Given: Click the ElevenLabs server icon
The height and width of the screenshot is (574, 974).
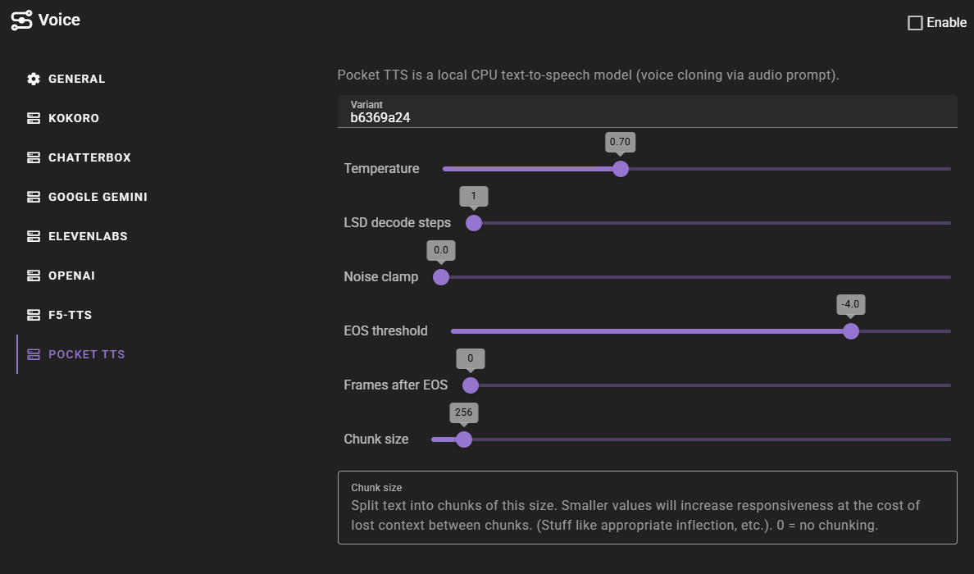Looking at the screenshot, I should coord(34,236).
